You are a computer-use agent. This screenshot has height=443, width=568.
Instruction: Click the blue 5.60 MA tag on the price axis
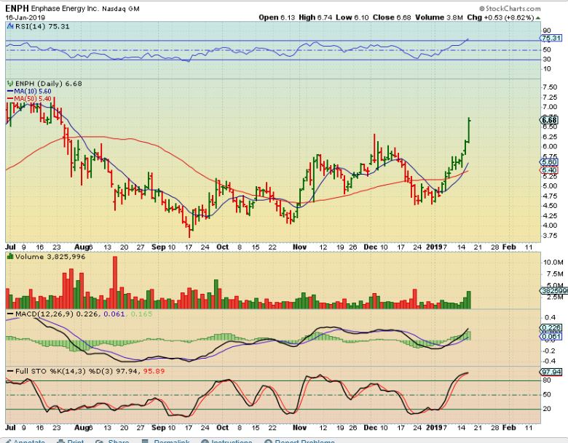(x=550, y=162)
